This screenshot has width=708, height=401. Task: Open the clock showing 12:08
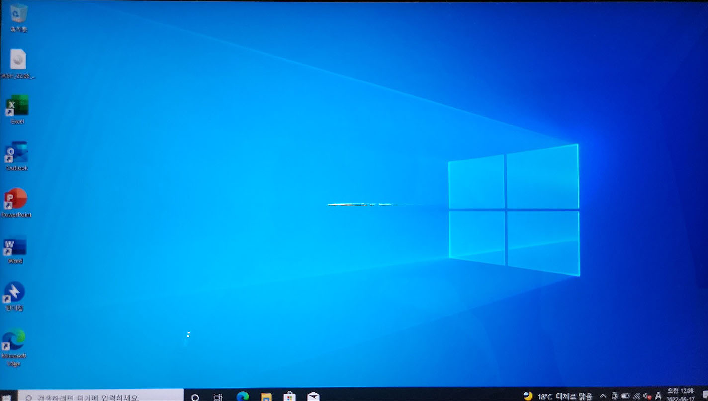[679, 395]
